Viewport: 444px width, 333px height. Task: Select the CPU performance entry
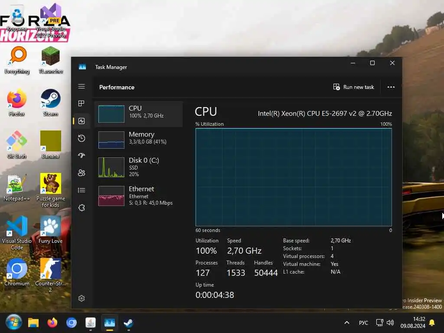(x=138, y=114)
